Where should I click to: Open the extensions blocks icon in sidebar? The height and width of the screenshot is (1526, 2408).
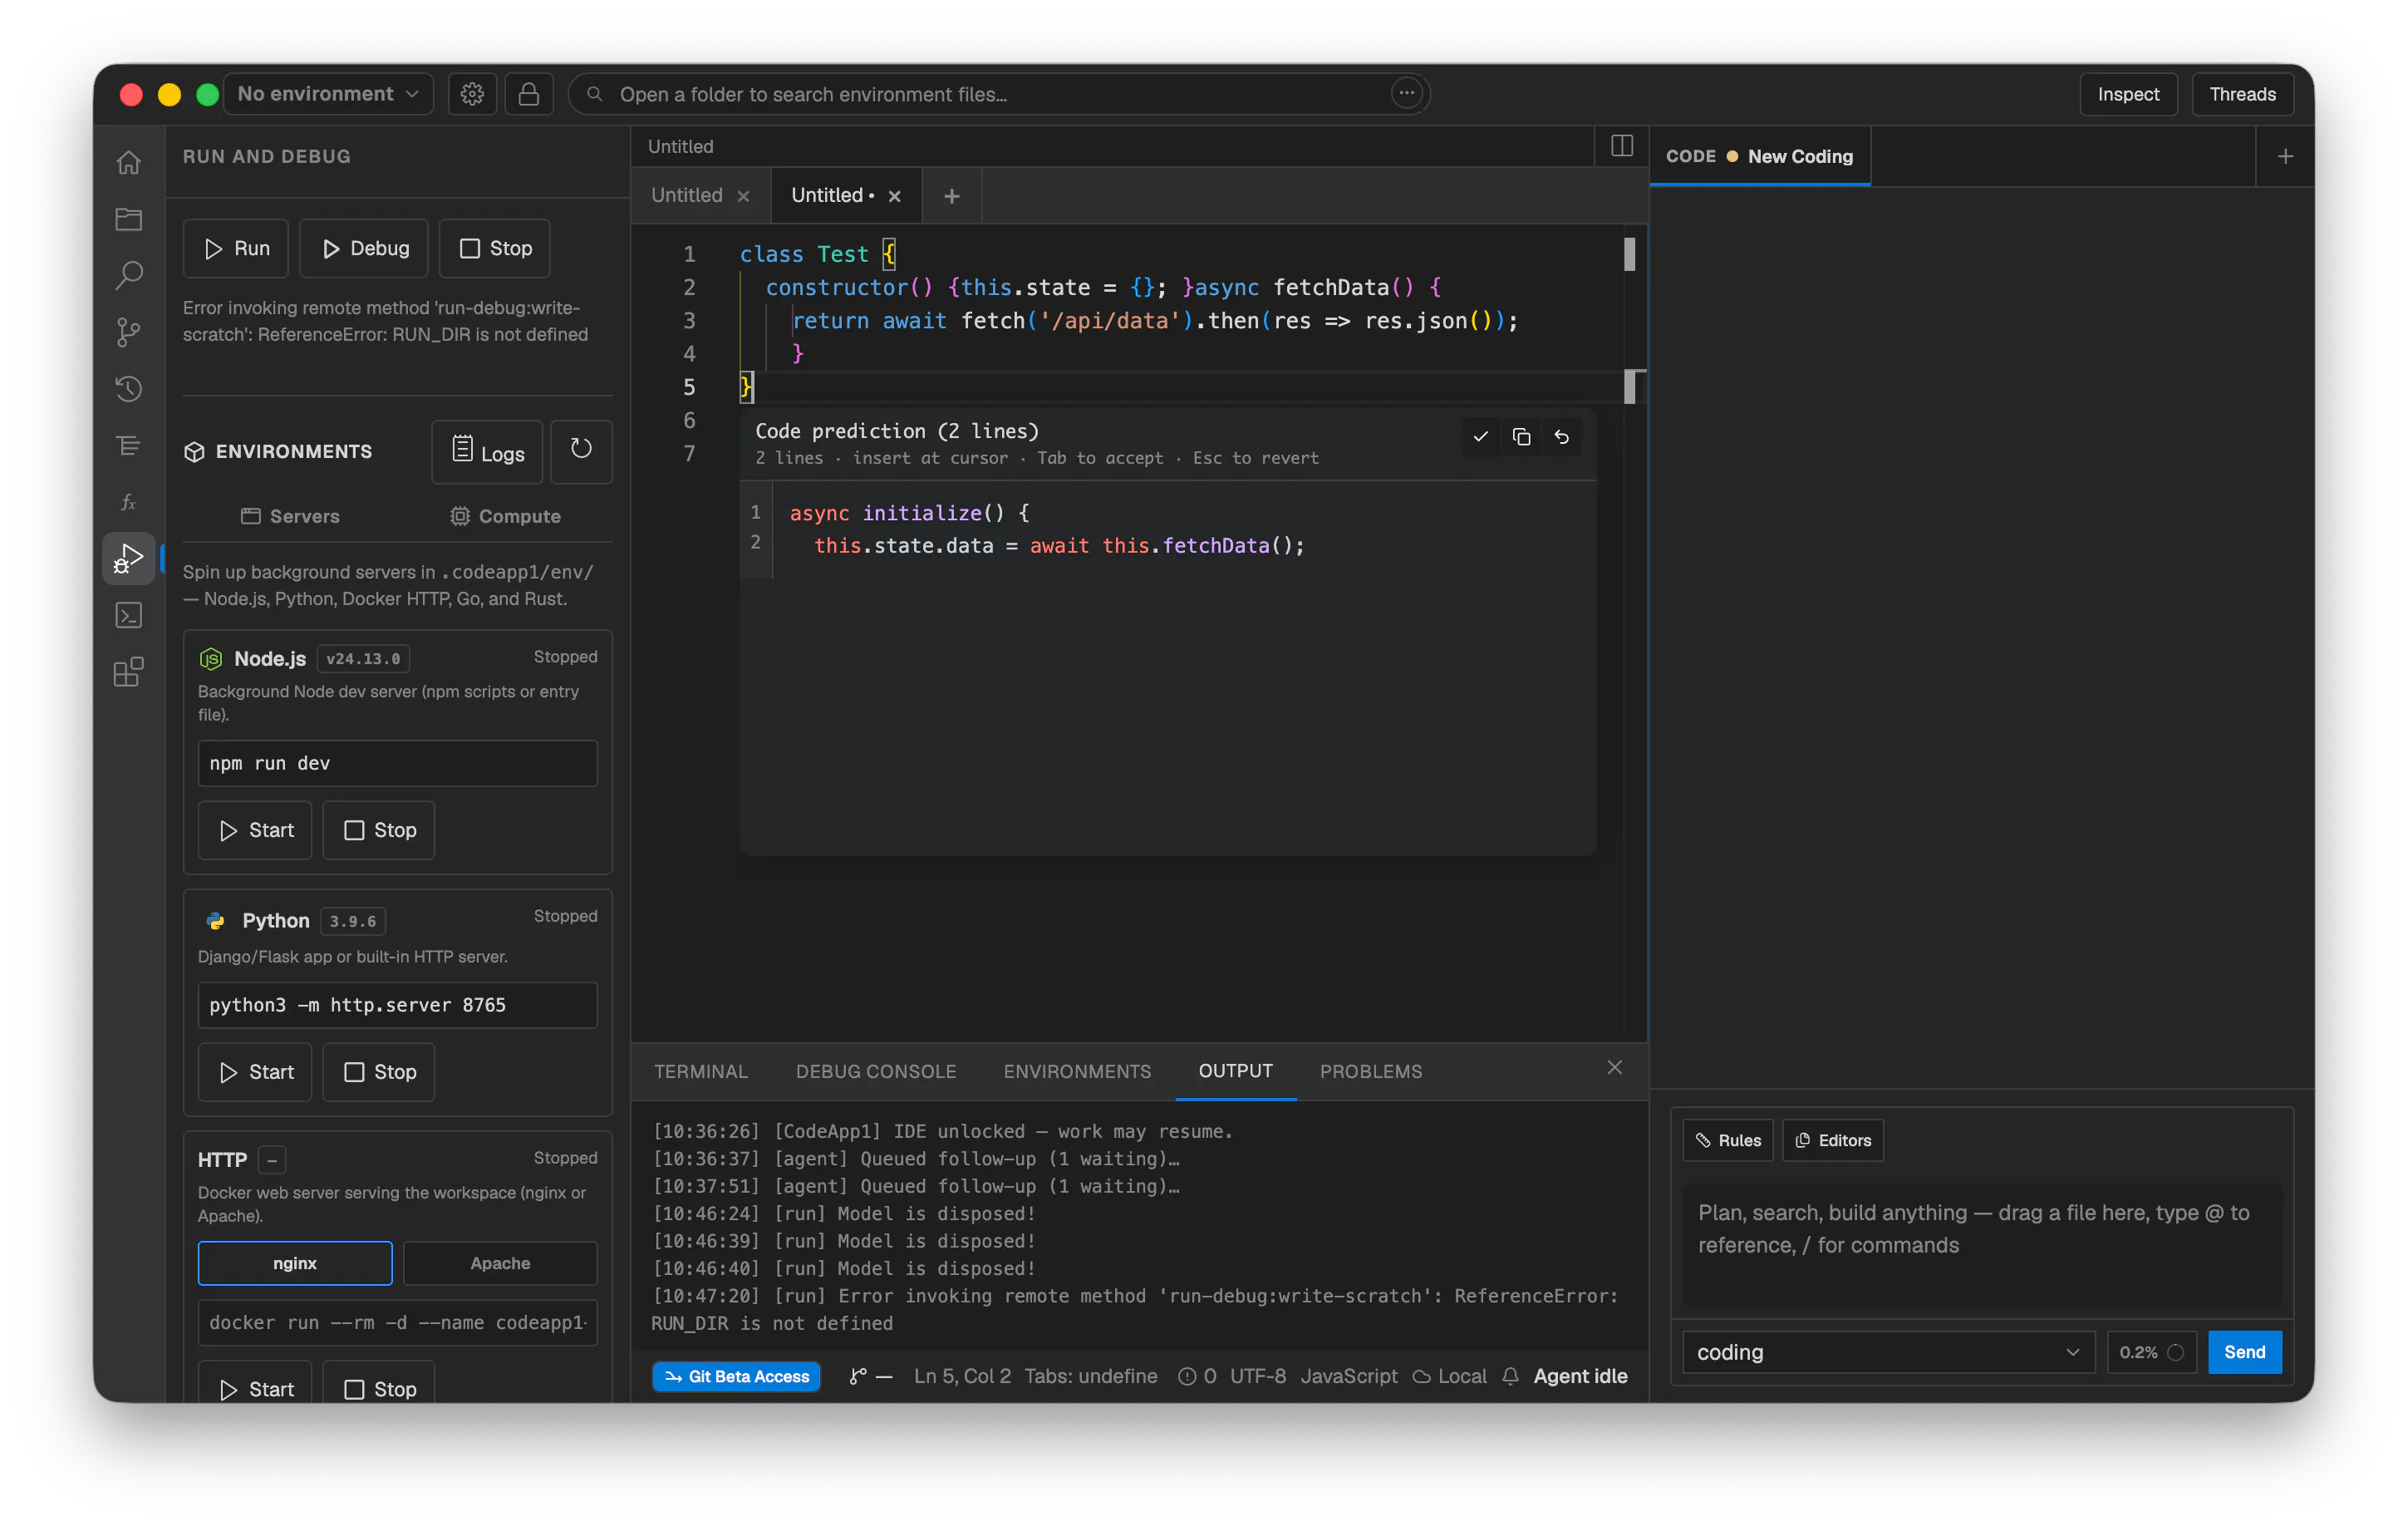pos(129,672)
